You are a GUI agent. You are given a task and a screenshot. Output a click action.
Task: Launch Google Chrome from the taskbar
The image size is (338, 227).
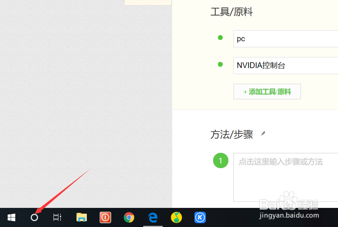(x=129, y=217)
